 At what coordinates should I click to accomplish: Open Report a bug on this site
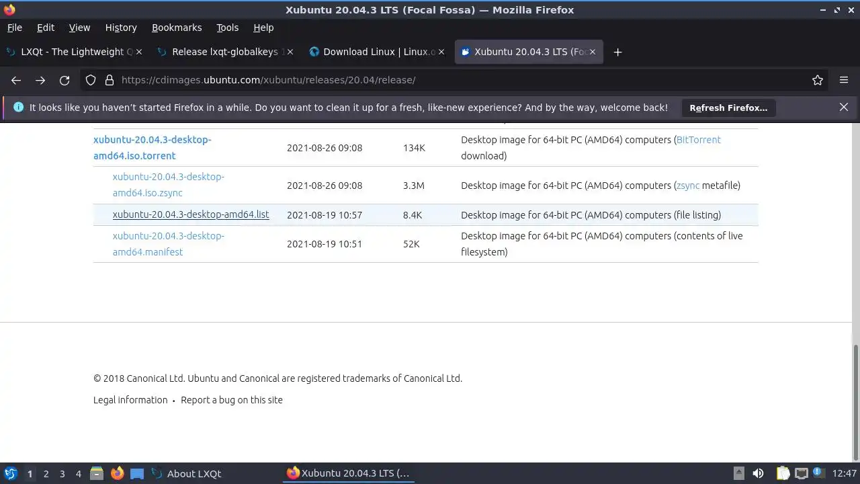click(x=232, y=400)
